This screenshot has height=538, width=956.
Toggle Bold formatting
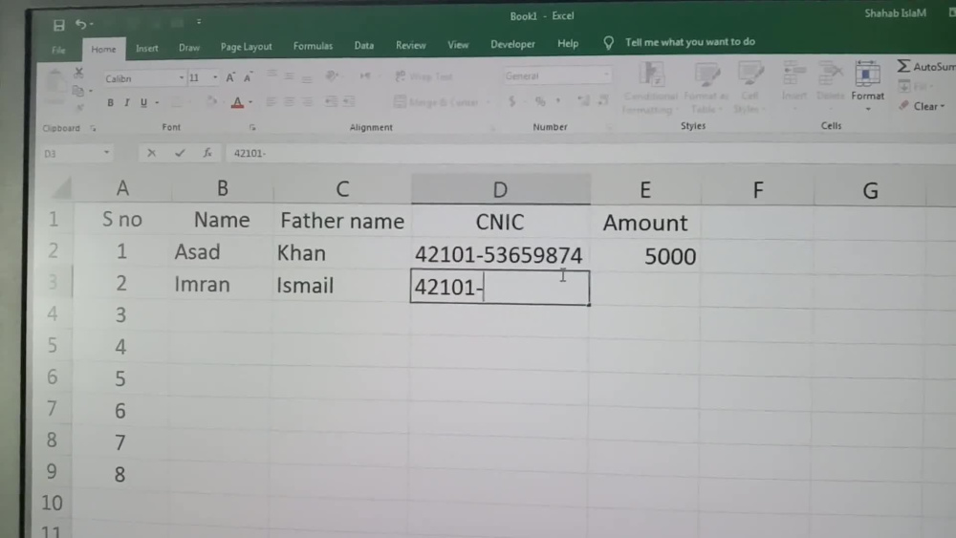(110, 102)
